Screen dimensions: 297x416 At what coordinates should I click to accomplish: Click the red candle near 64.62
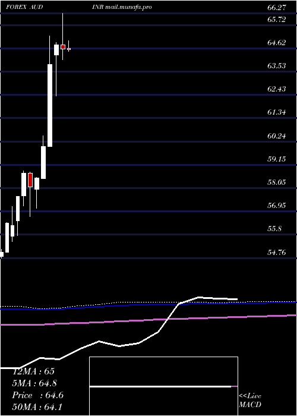coord(63,47)
